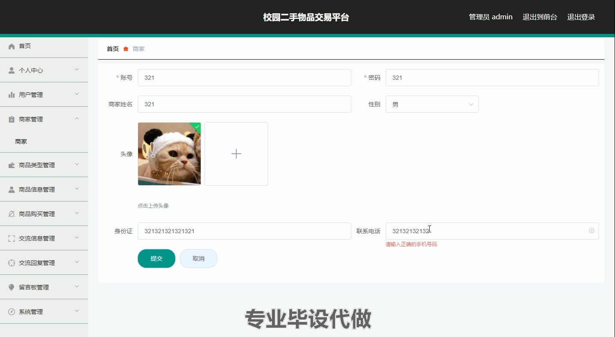Screen dimensions: 615x337
Task: Click the user icon for 商品信息管理
Action: click(12, 190)
